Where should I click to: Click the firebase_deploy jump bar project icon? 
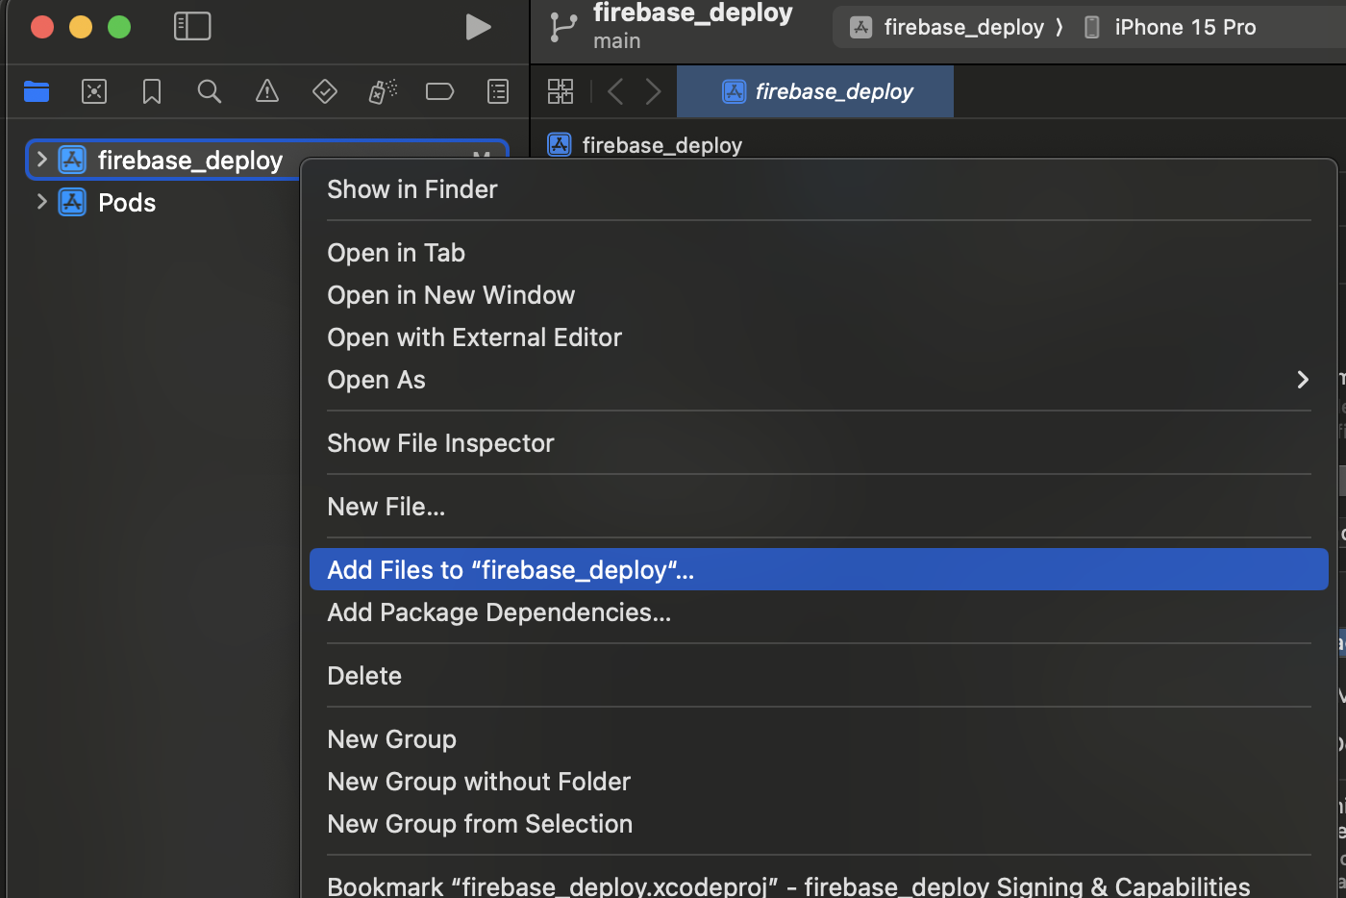560,145
